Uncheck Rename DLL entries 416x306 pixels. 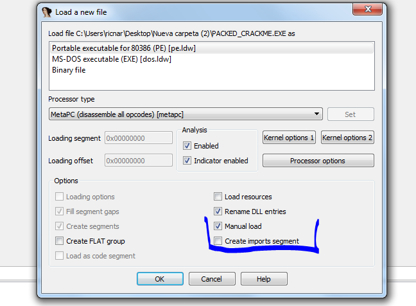pyautogui.click(x=218, y=212)
